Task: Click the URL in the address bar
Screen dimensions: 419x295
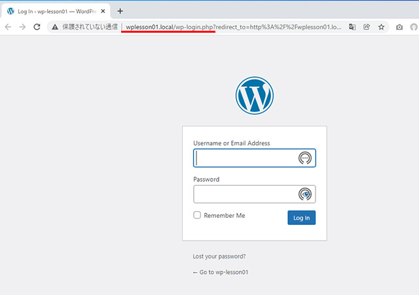Action: click(x=233, y=27)
